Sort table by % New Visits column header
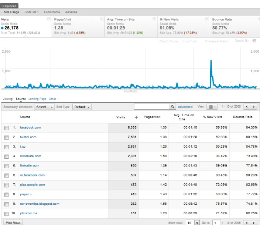 (x=212, y=117)
